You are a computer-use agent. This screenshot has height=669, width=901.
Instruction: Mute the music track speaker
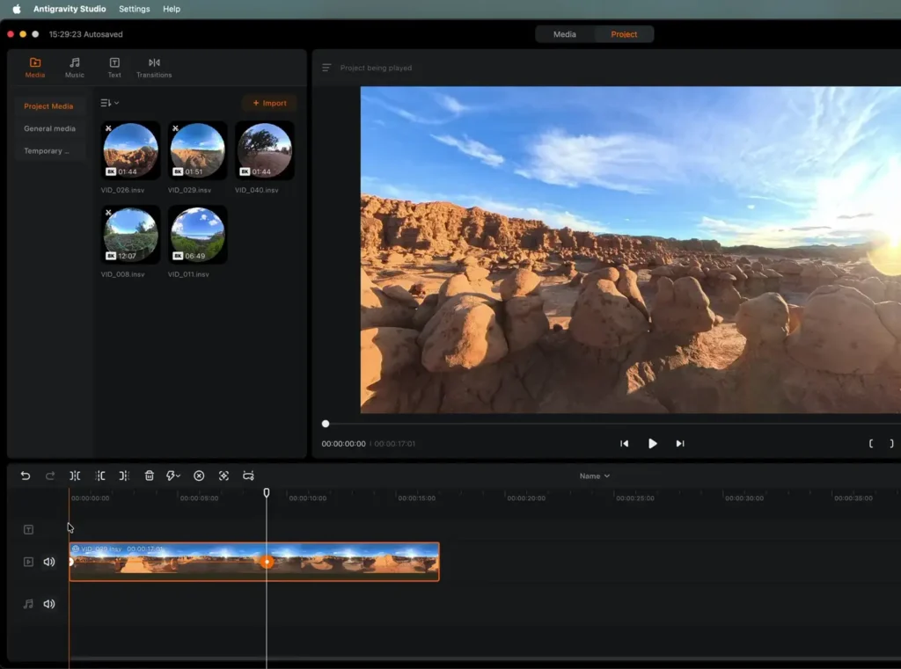pyautogui.click(x=49, y=604)
